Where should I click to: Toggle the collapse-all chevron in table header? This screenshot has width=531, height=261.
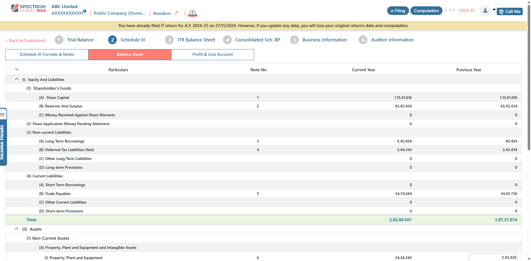(17, 69)
